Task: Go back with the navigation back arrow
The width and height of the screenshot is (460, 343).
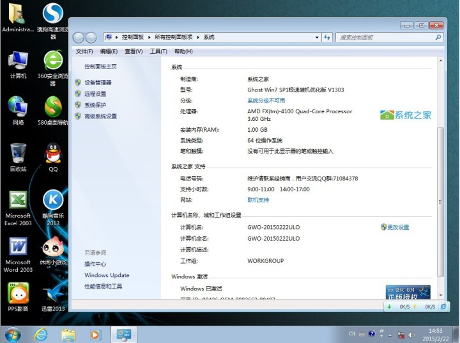Action: 79,37
